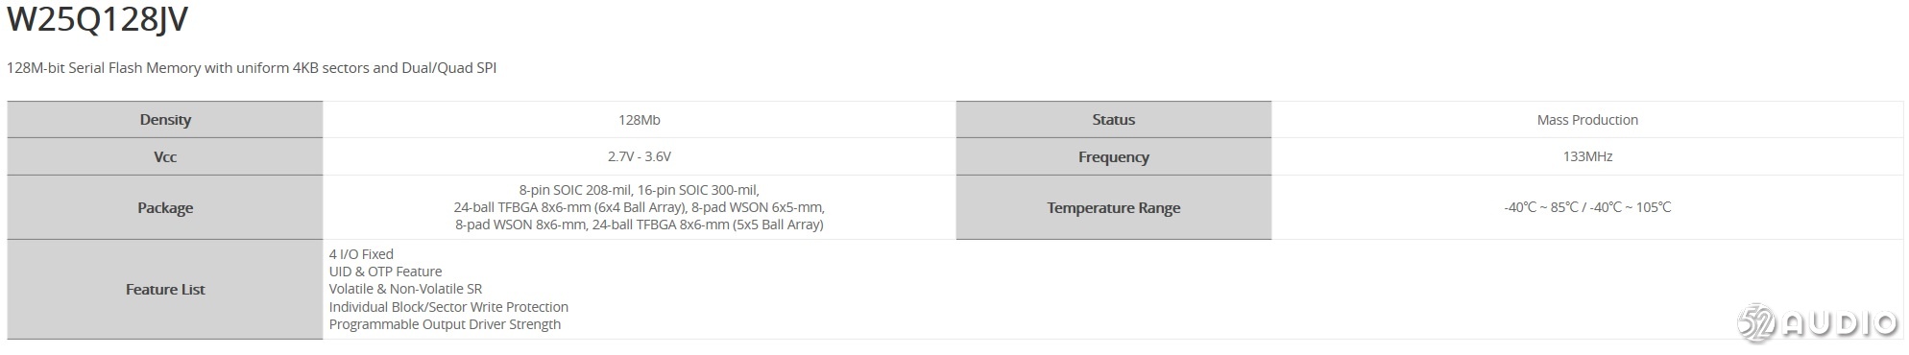Image resolution: width=1909 pixels, height=355 pixels.
Task: Click the 24-ball TFBGA 6x4 Ball Array line
Action: coord(570,207)
